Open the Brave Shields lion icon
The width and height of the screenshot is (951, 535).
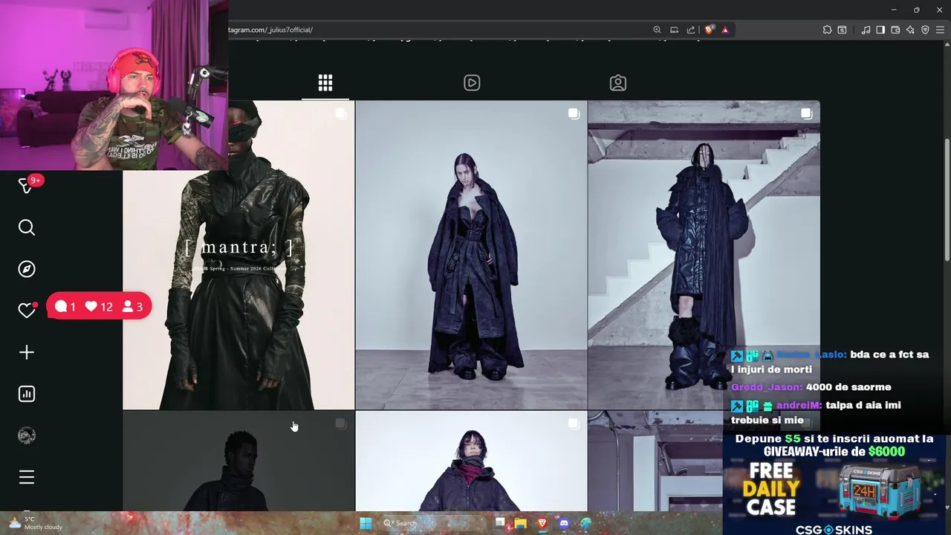tap(709, 30)
